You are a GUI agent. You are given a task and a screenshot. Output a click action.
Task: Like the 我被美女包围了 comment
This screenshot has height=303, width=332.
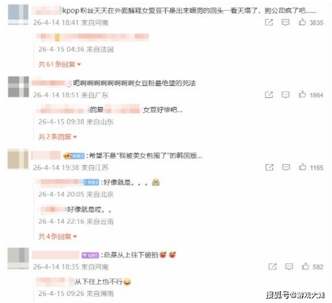pos(303,167)
